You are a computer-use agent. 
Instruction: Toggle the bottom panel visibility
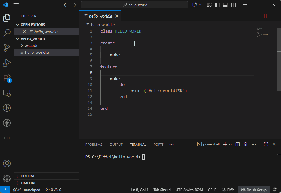tap(226, 5)
